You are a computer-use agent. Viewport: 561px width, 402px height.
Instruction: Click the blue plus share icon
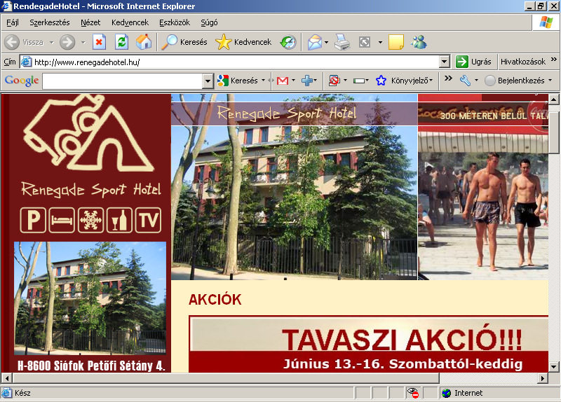(307, 81)
